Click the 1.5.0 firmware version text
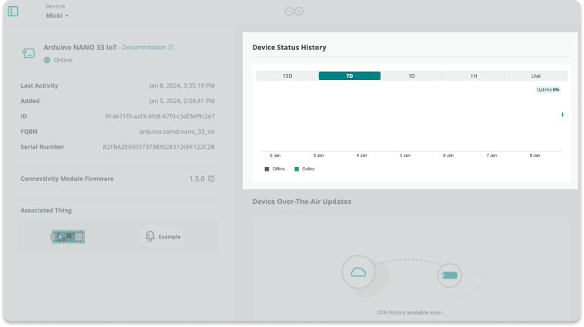The height and width of the screenshot is (327, 584). [x=196, y=179]
